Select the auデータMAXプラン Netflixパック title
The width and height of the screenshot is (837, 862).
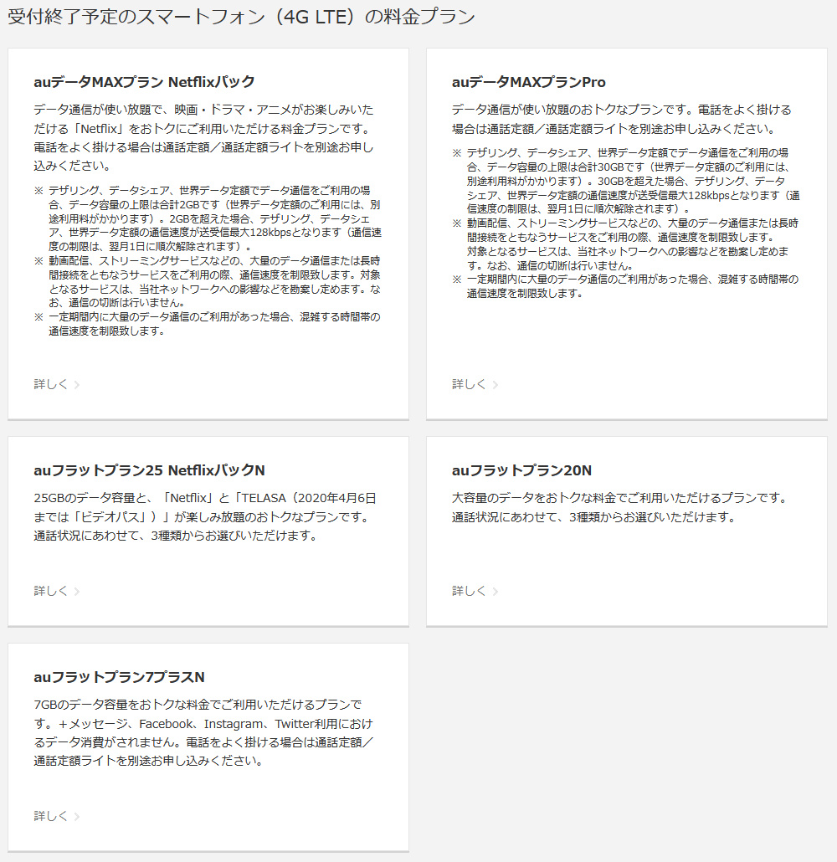click(144, 82)
